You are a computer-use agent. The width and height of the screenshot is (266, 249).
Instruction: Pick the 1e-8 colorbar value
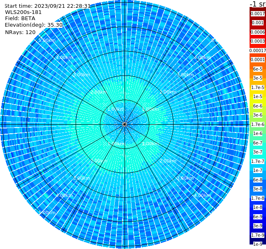coord(258,207)
